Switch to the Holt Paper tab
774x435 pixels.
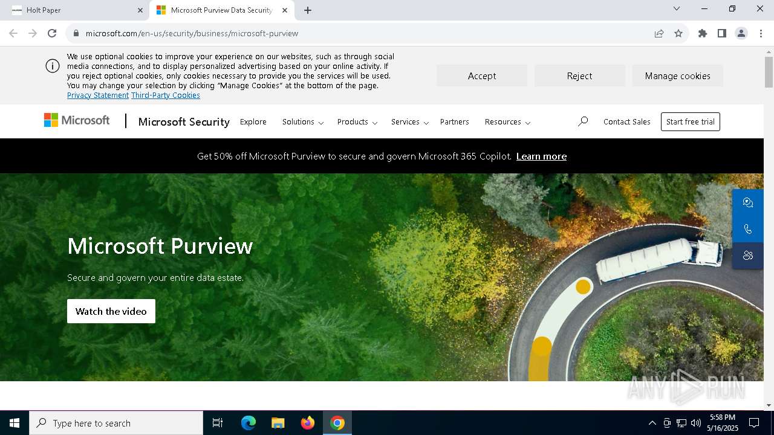tap(77, 10)
